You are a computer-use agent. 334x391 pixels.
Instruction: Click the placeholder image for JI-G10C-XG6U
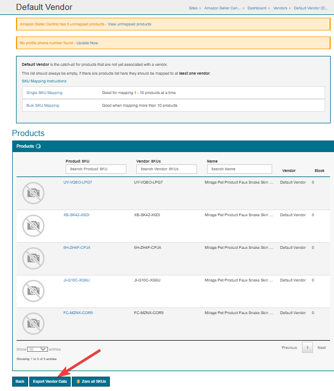33,291
